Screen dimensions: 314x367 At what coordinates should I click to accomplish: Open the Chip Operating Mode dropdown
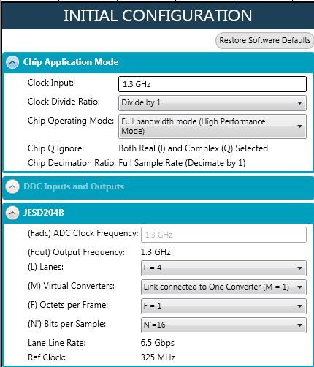click(212, 126)
